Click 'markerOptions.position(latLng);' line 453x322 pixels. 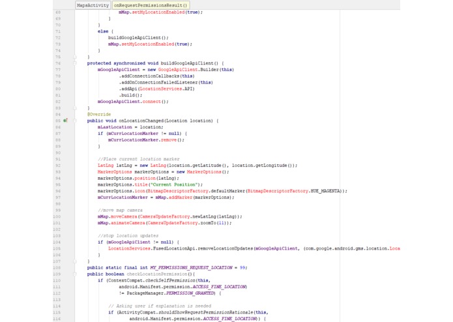[138, 178]
